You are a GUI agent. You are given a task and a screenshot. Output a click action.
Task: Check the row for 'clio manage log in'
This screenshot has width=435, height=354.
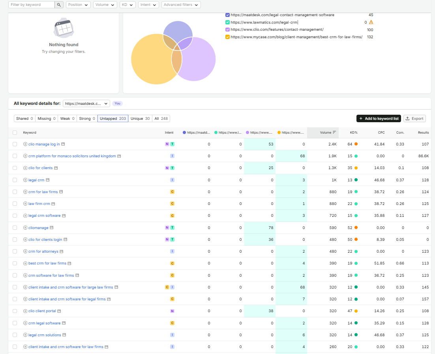(15, 144)
